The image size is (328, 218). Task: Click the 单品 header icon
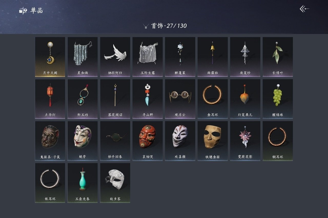tap(23, 11)
